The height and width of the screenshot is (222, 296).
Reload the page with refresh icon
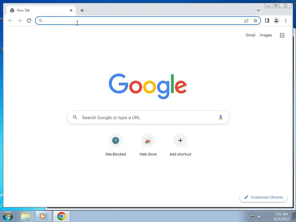pos(29,21)
